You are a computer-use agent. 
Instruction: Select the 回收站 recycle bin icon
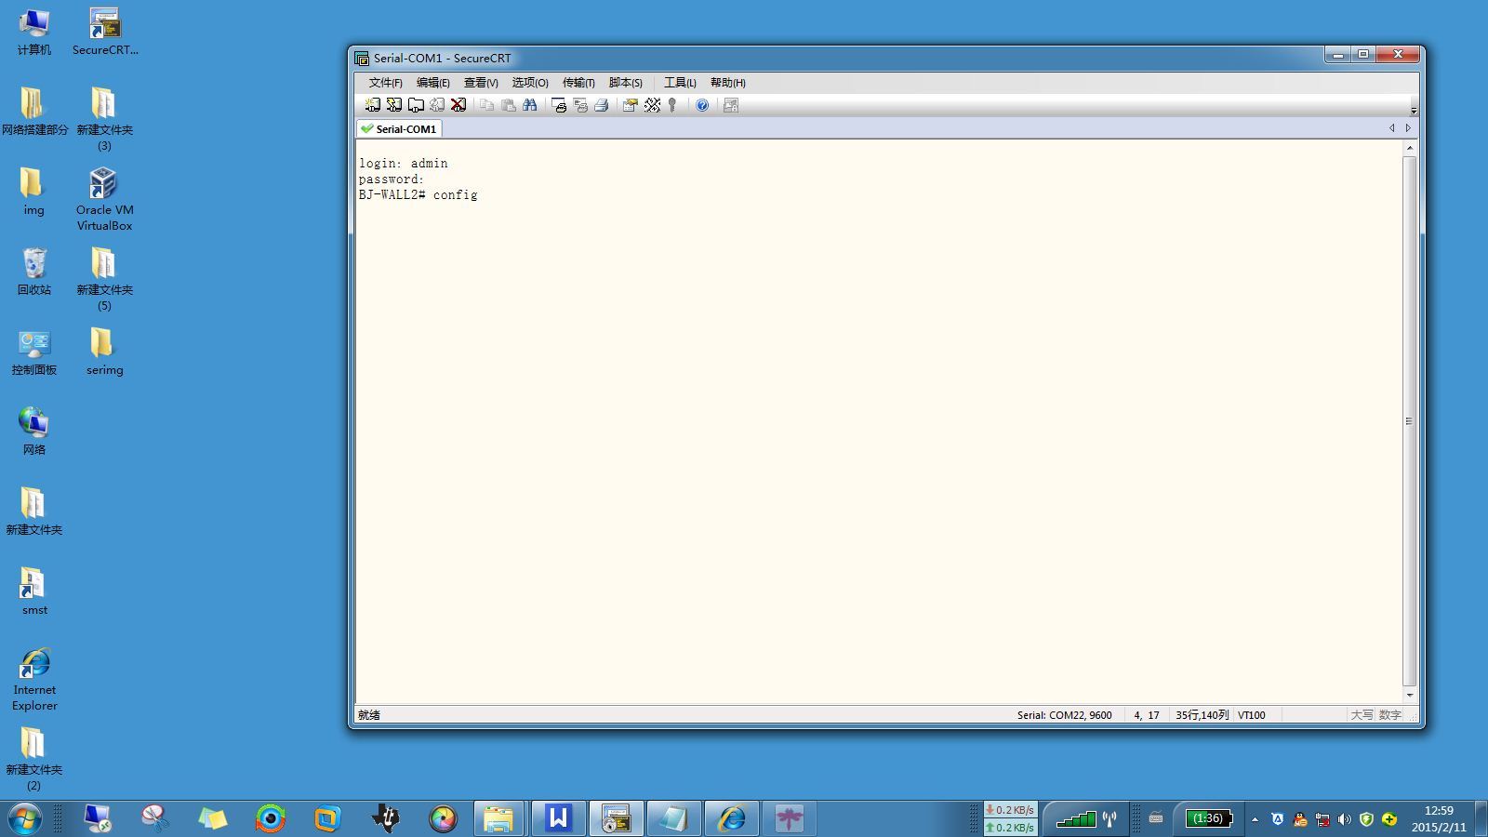click(34, 272)
